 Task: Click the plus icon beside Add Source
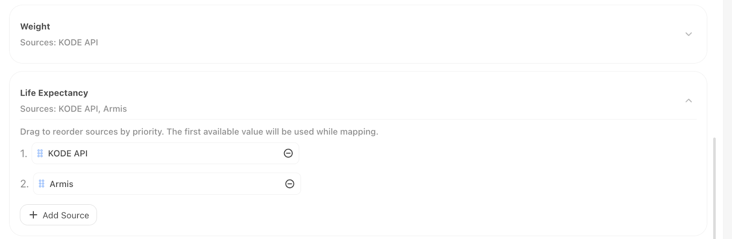point(33,215)
